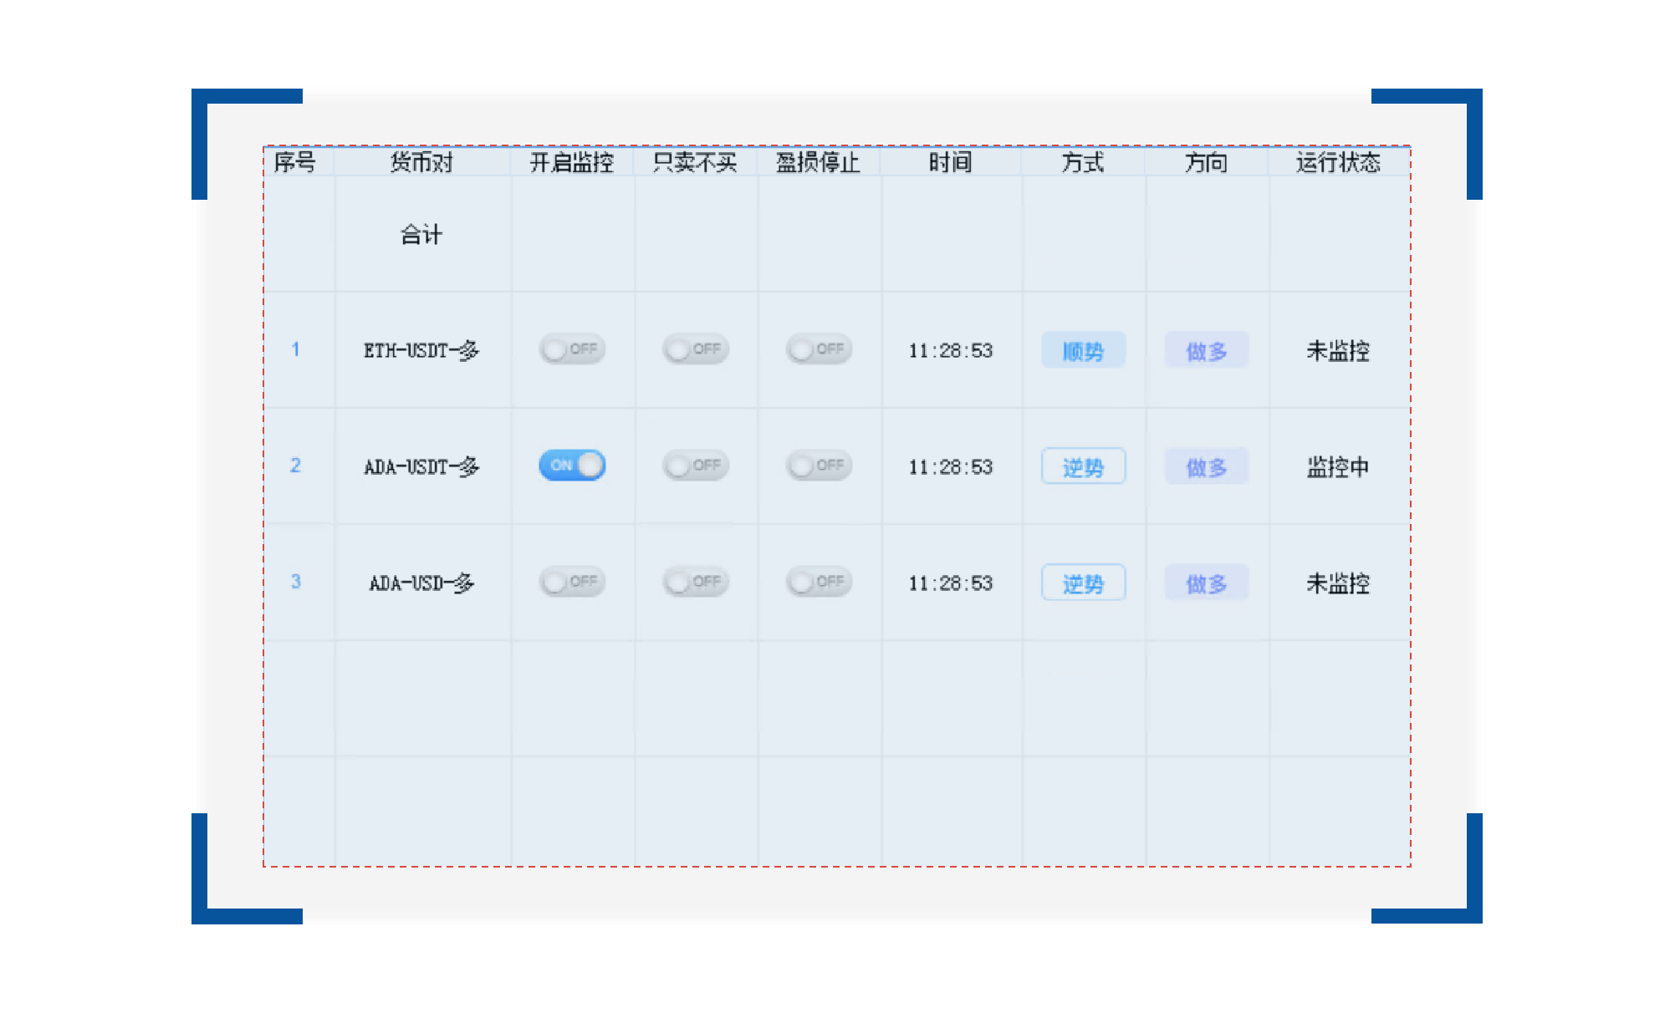This screenshot has height=1013, width=1675.
Task: Enable 盈损停止 switch for ADA-USD
Action: point(819,582)
